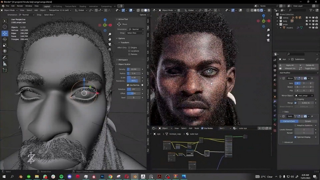
Task: Click zoom magnifier in right viewport
Action: click(x=268, y=30)
